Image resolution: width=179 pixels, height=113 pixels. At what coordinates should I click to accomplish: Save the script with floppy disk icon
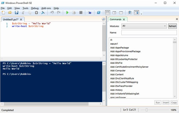16,12
